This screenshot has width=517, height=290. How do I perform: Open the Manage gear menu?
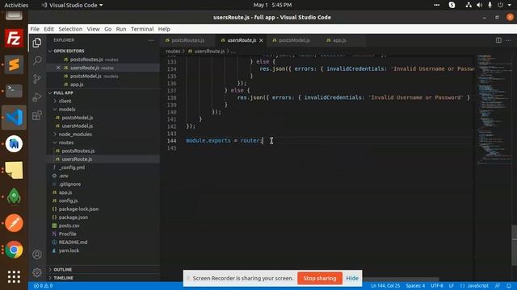(x=37, y=272)
